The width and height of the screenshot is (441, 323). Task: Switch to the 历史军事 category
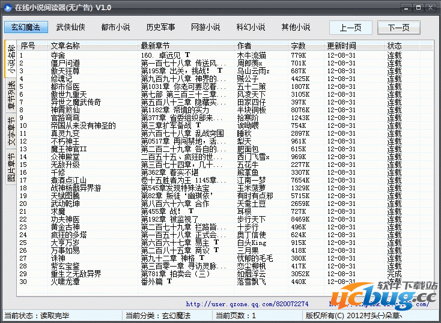(x=160, y=27)
